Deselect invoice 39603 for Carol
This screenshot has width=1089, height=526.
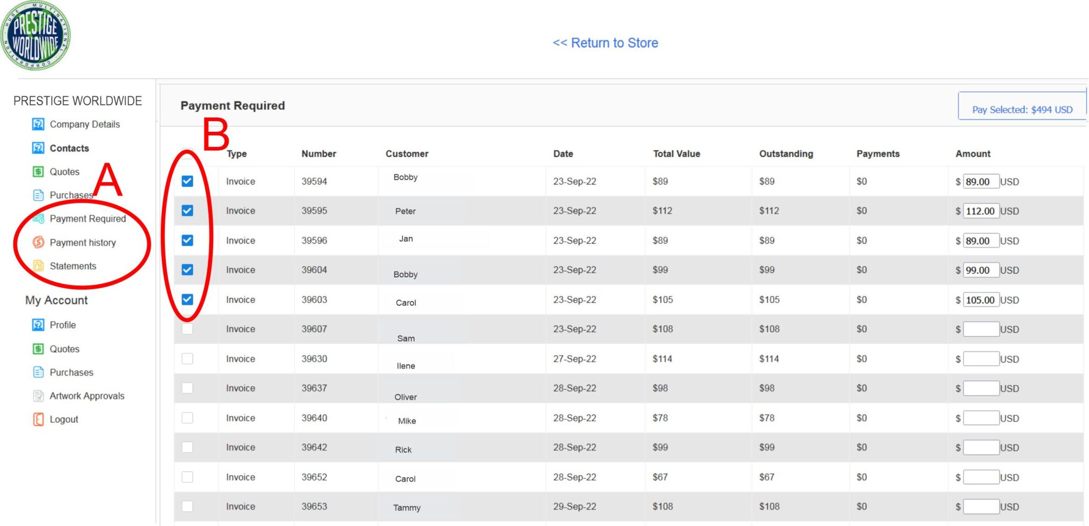187,300
